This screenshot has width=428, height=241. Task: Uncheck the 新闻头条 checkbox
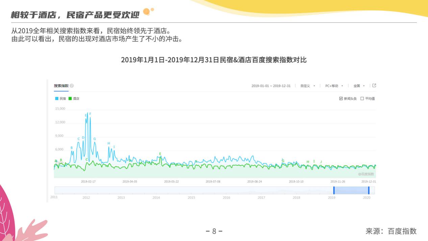341,99
